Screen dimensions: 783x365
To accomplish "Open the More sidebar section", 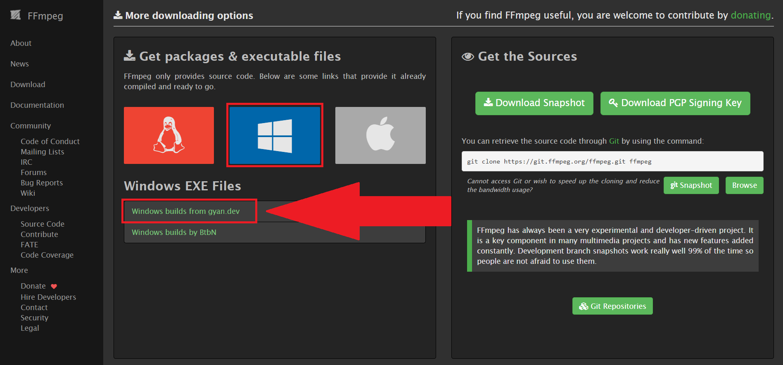I will [x=19, y=270].
